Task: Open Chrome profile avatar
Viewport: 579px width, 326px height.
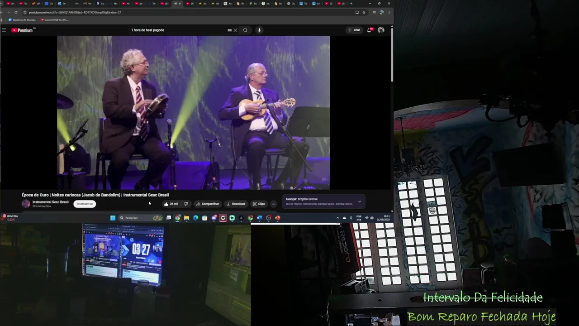Action: (x=382, y=12)
